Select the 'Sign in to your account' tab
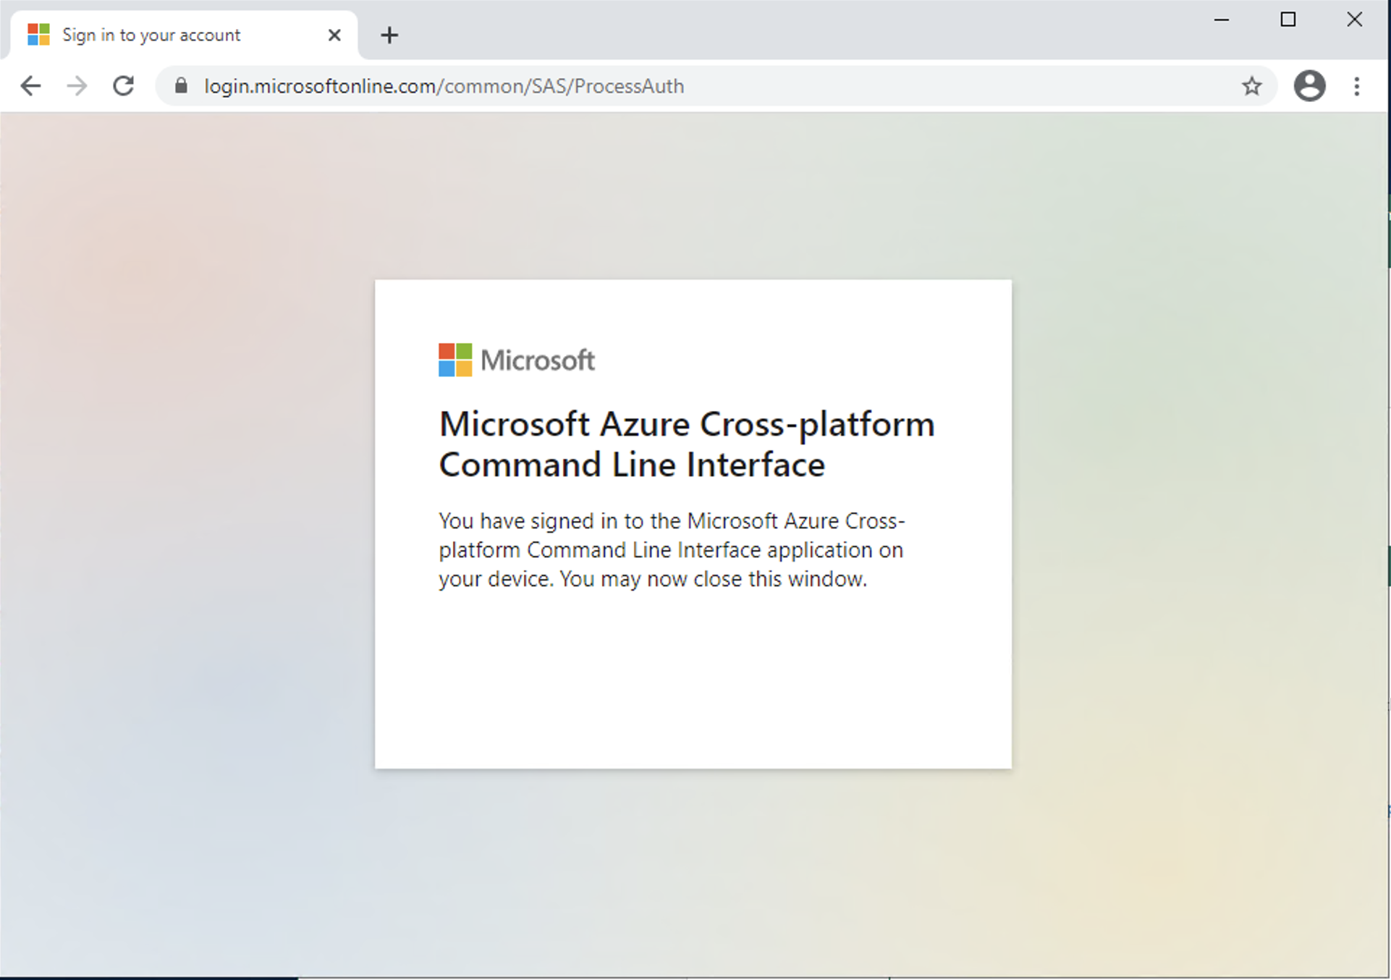1391x980 pixels. (185, 35)
